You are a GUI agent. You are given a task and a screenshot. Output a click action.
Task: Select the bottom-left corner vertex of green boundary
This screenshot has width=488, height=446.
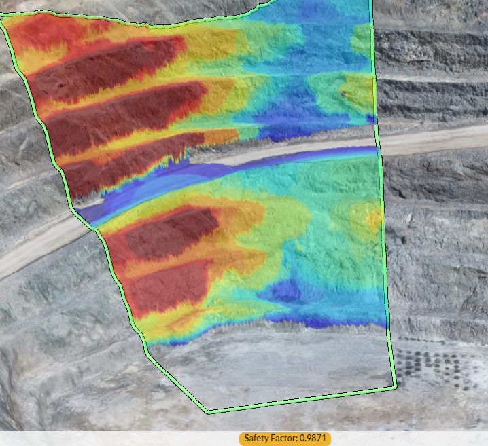point(208,411)
